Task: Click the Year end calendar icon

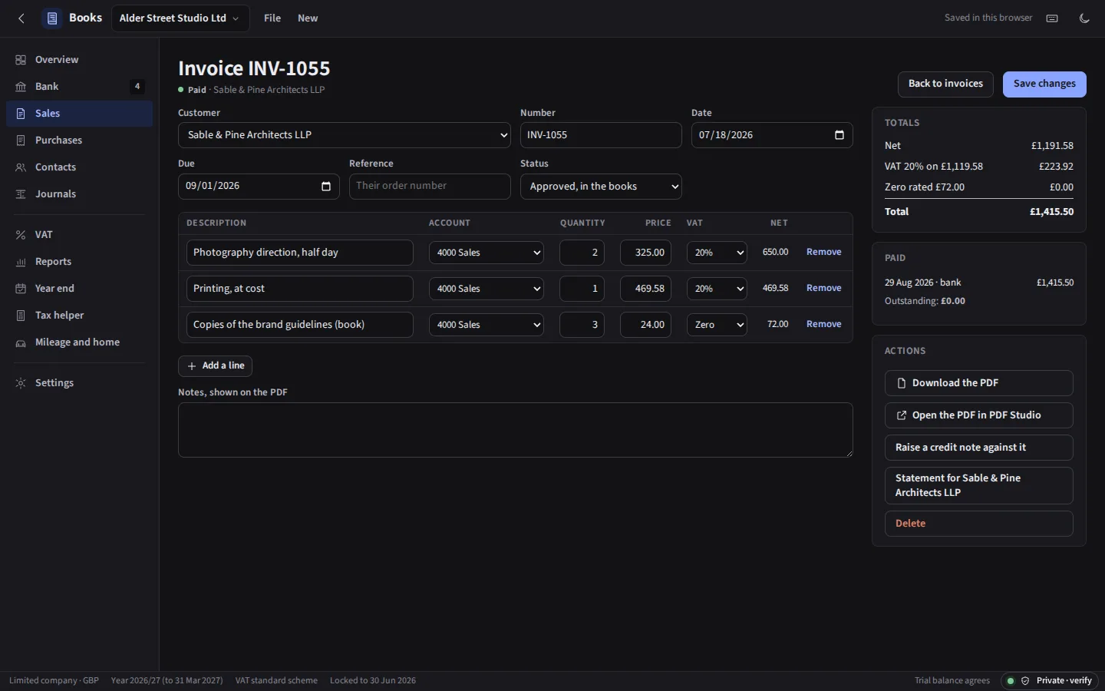Action: [21, 289]
